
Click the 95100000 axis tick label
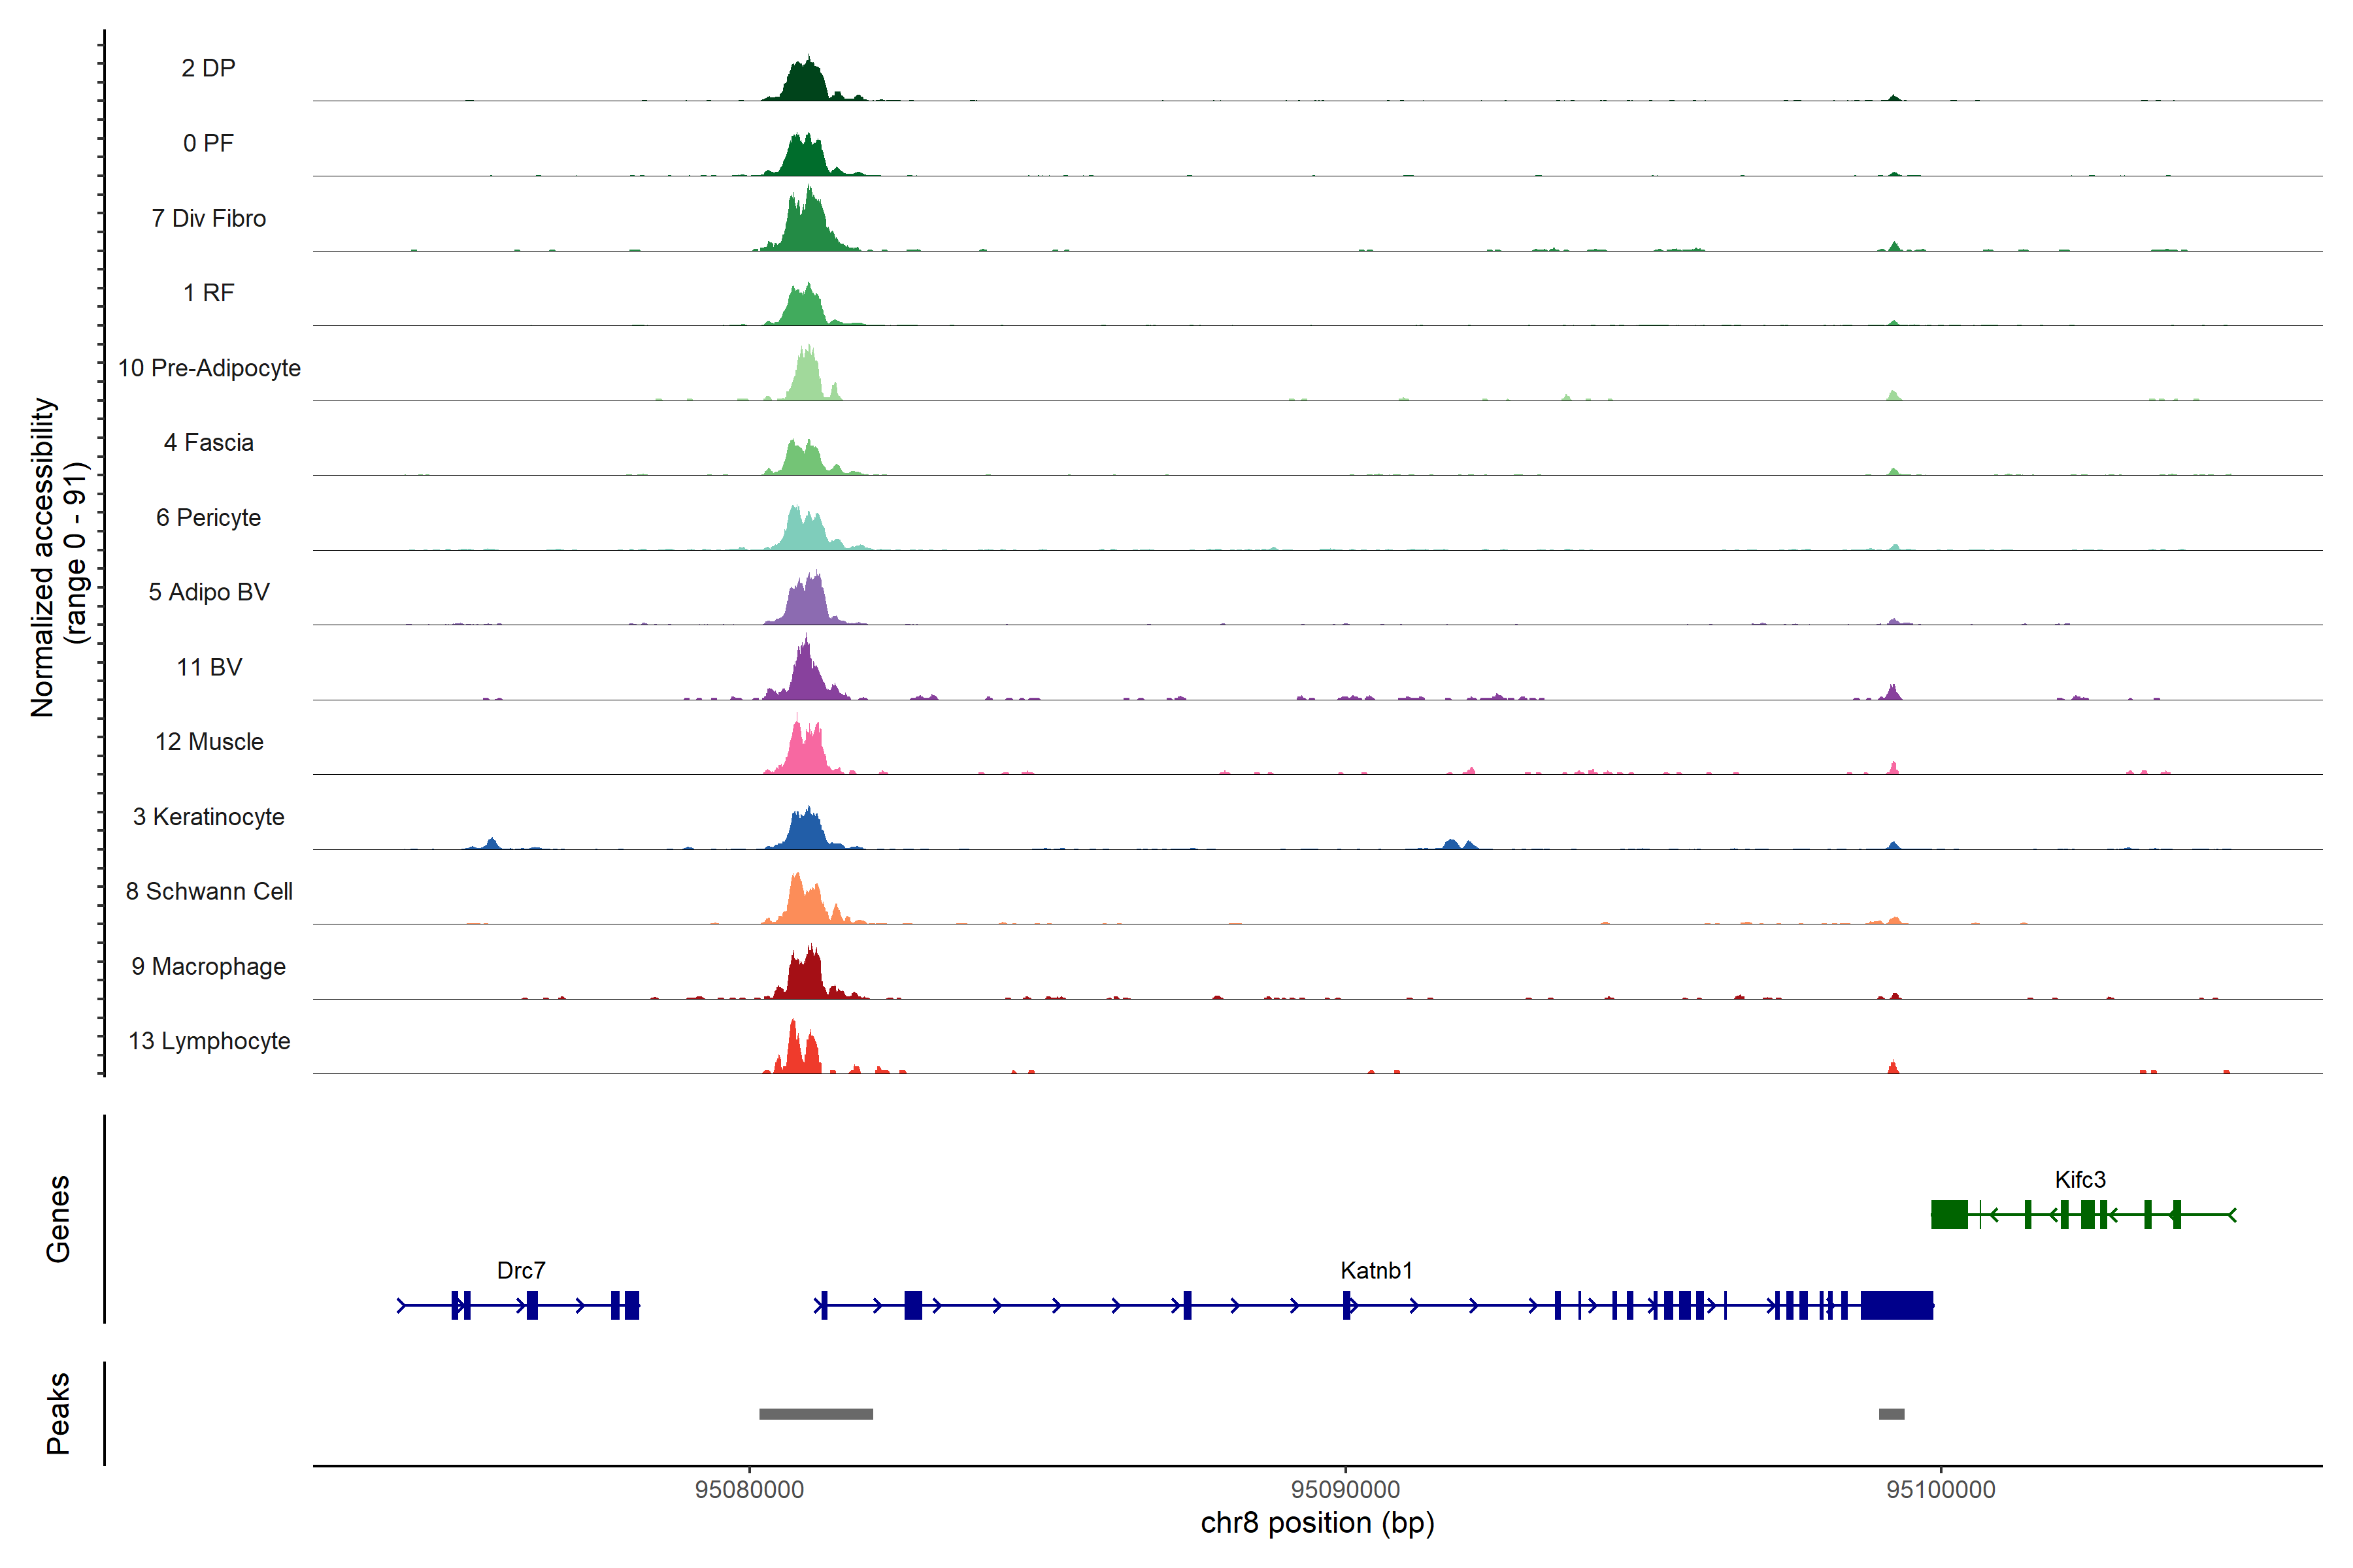1941,1490
